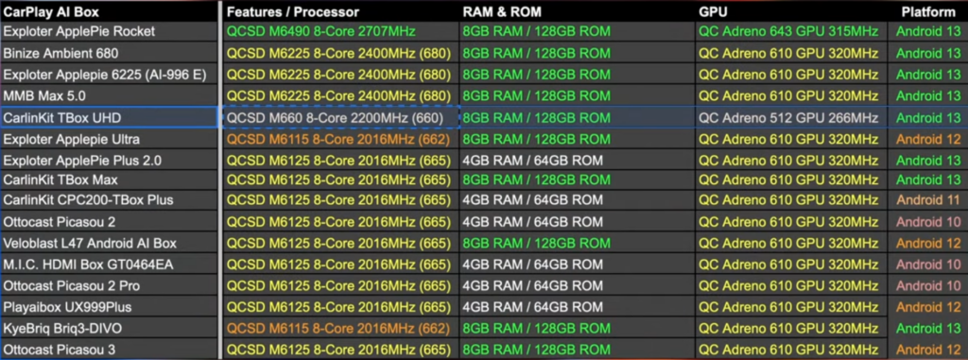Select 'Android 13' in CarlinKit TBox UHD row

928,117
